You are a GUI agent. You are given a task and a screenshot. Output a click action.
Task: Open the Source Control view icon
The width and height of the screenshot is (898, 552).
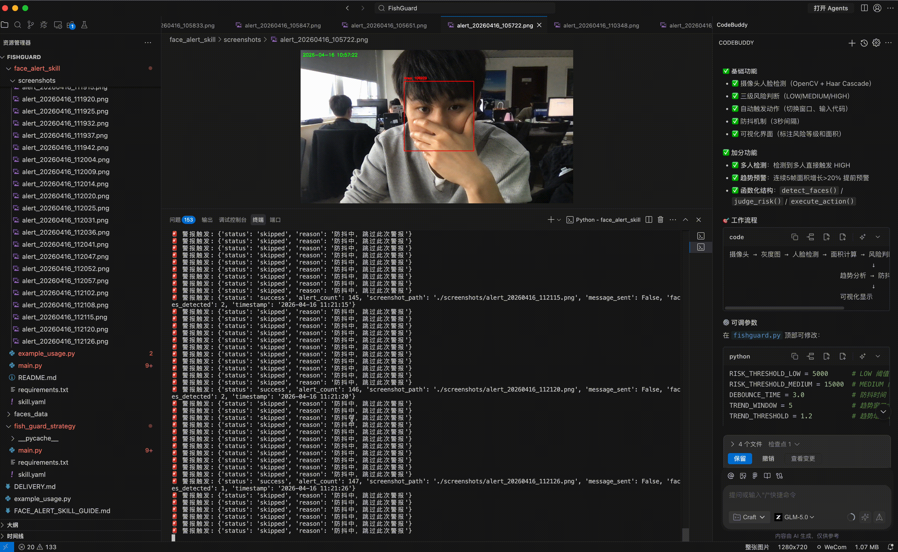[31, 25]
